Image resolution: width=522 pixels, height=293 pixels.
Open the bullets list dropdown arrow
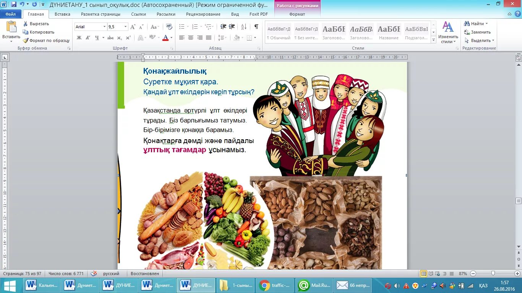click(187, 27)
